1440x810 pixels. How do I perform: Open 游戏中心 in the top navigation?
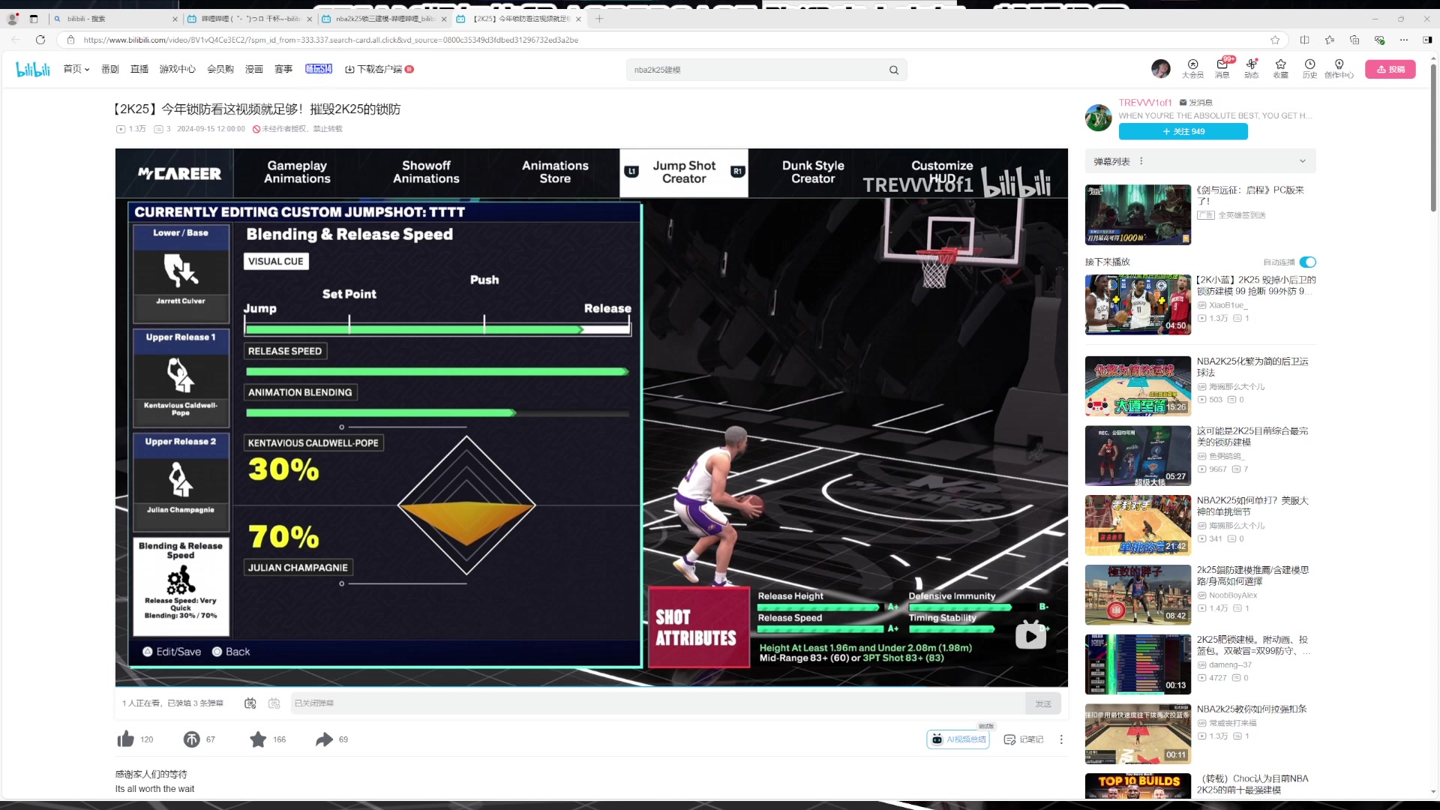click(x=178, y=69)
